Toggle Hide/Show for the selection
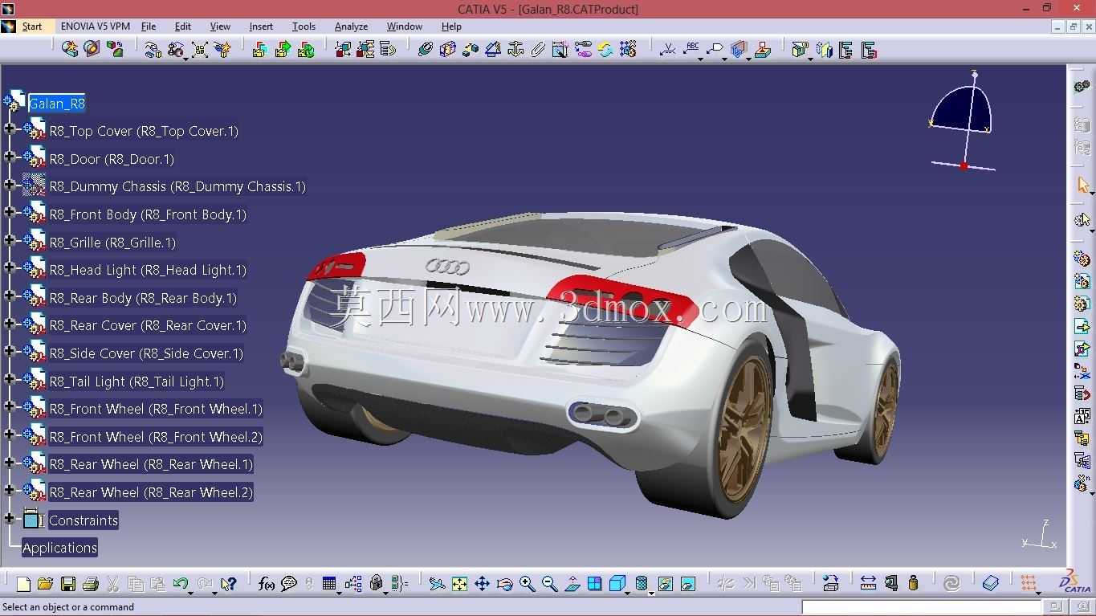 [x=665, y=584]
